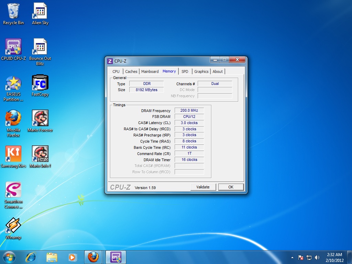Open Windows Media Player from the taskbar
This screenshot has height=264, width=352.
pyautogui.click(x=73, y=257)
